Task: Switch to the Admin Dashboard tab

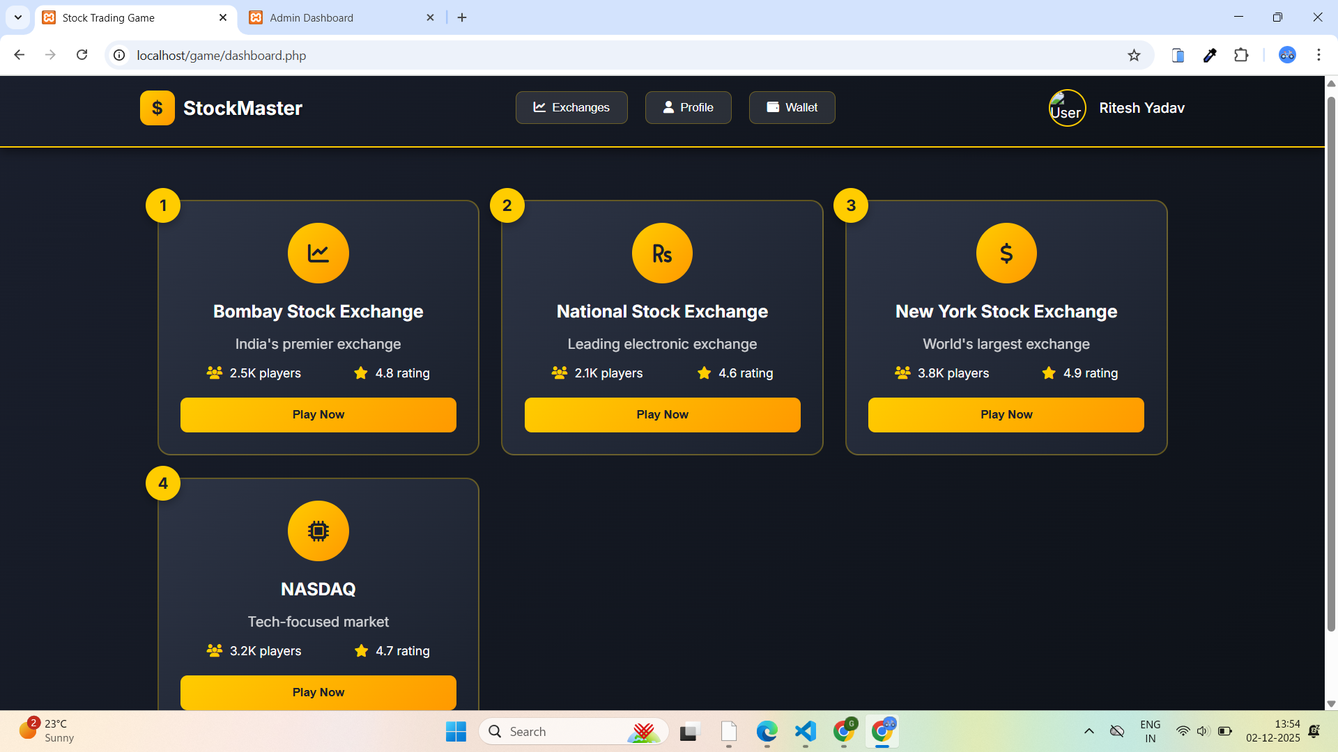Action: point(312,17)
